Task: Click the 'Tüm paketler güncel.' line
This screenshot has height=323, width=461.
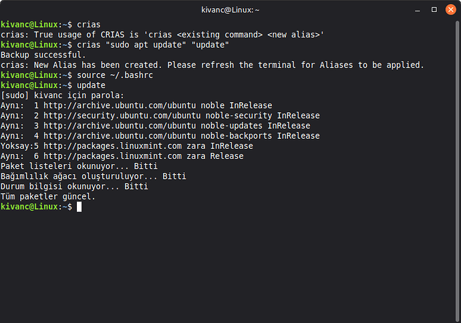Action: click(x=48, y=197)
